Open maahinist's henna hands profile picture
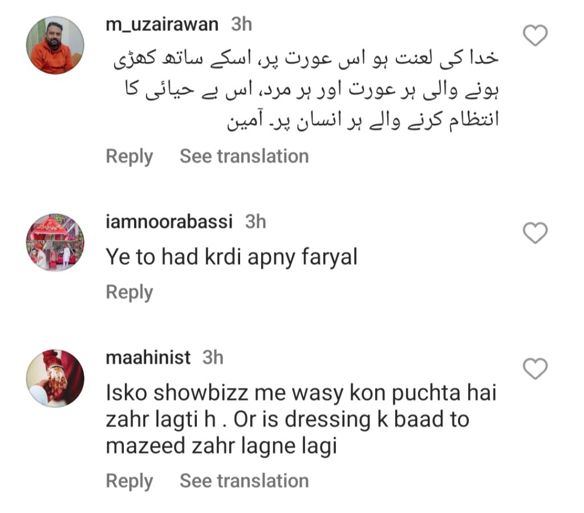Viewport: 584px width, 513px height. coord(55,378)
